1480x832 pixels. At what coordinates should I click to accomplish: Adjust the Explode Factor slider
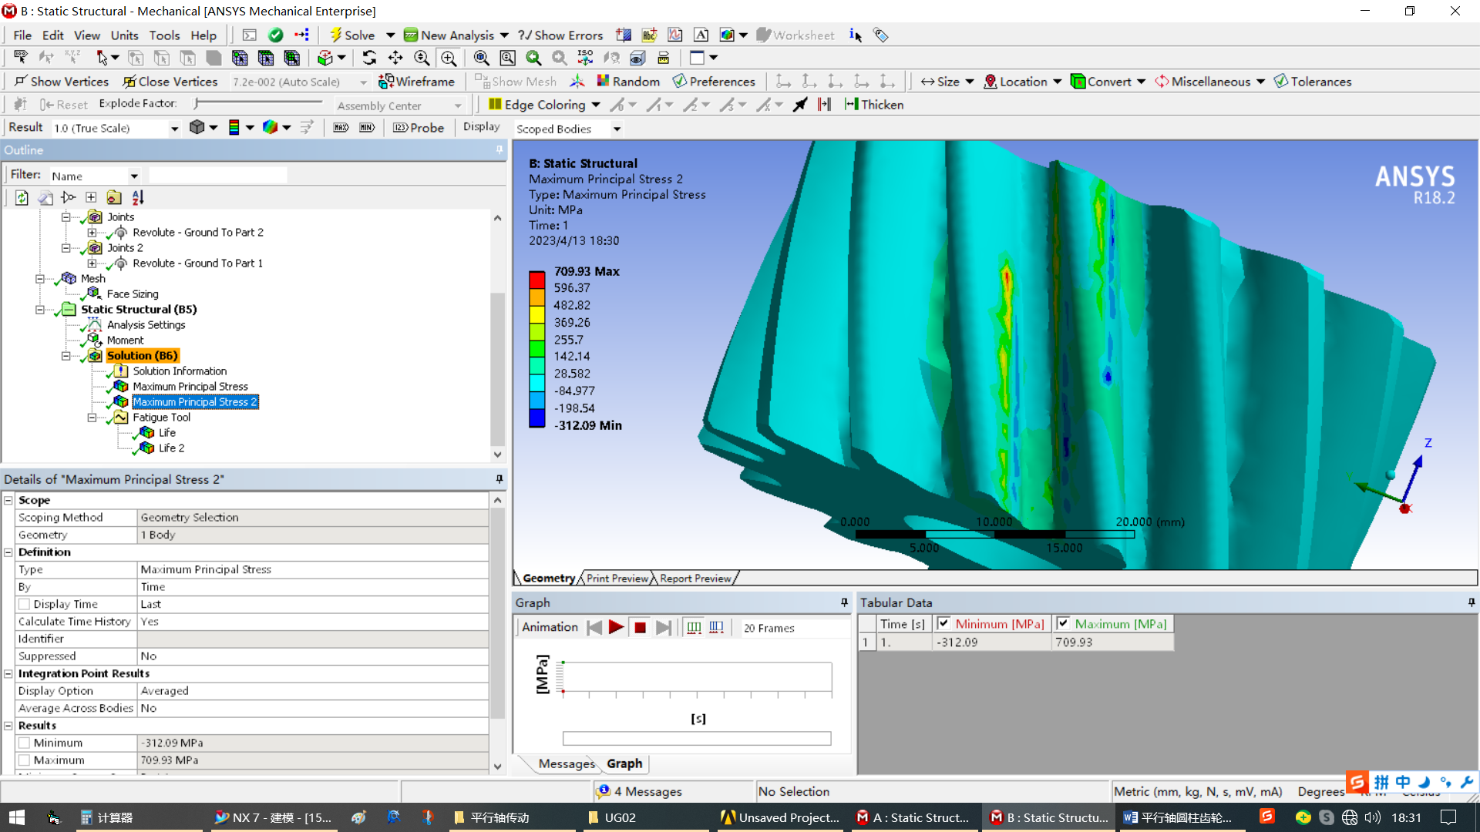259,103
